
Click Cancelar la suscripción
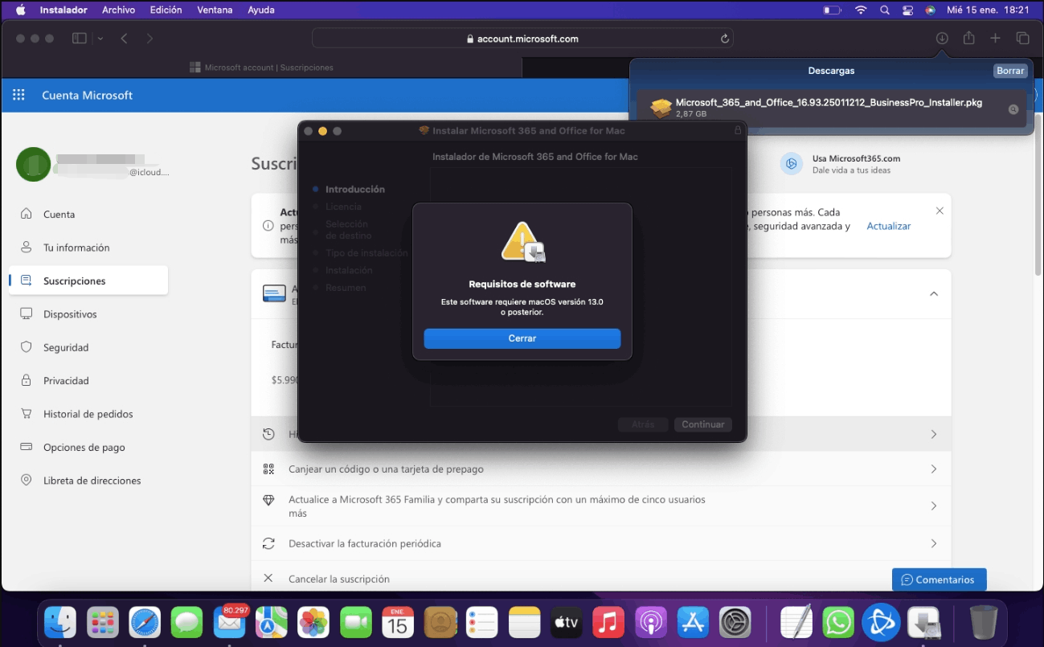(339, 579)
